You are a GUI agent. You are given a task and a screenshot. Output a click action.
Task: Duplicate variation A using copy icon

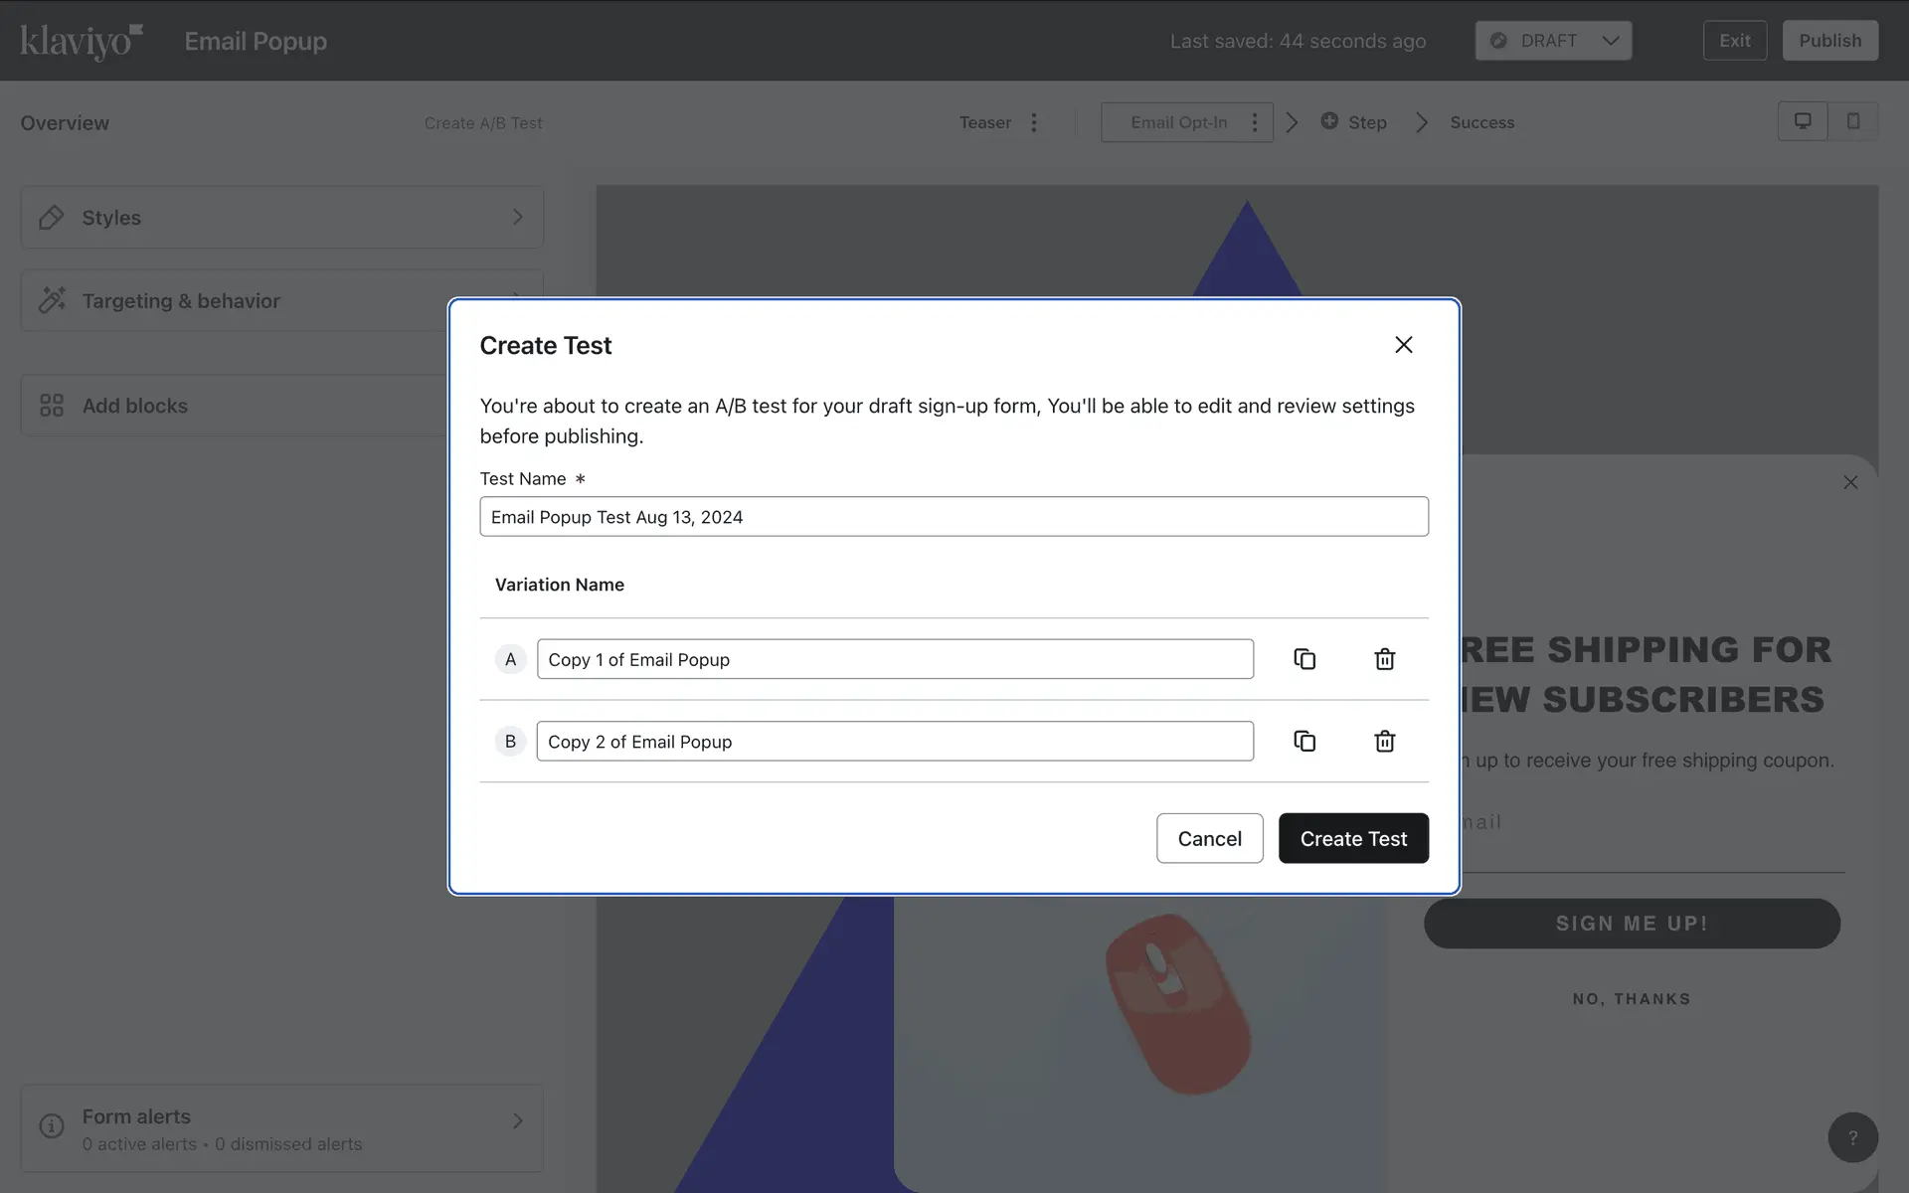pos(1304,659)
